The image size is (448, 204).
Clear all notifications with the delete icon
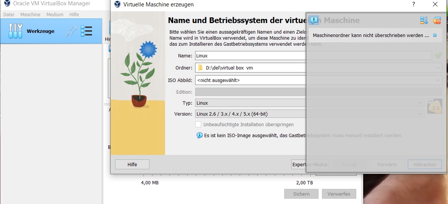click(437, 20)
